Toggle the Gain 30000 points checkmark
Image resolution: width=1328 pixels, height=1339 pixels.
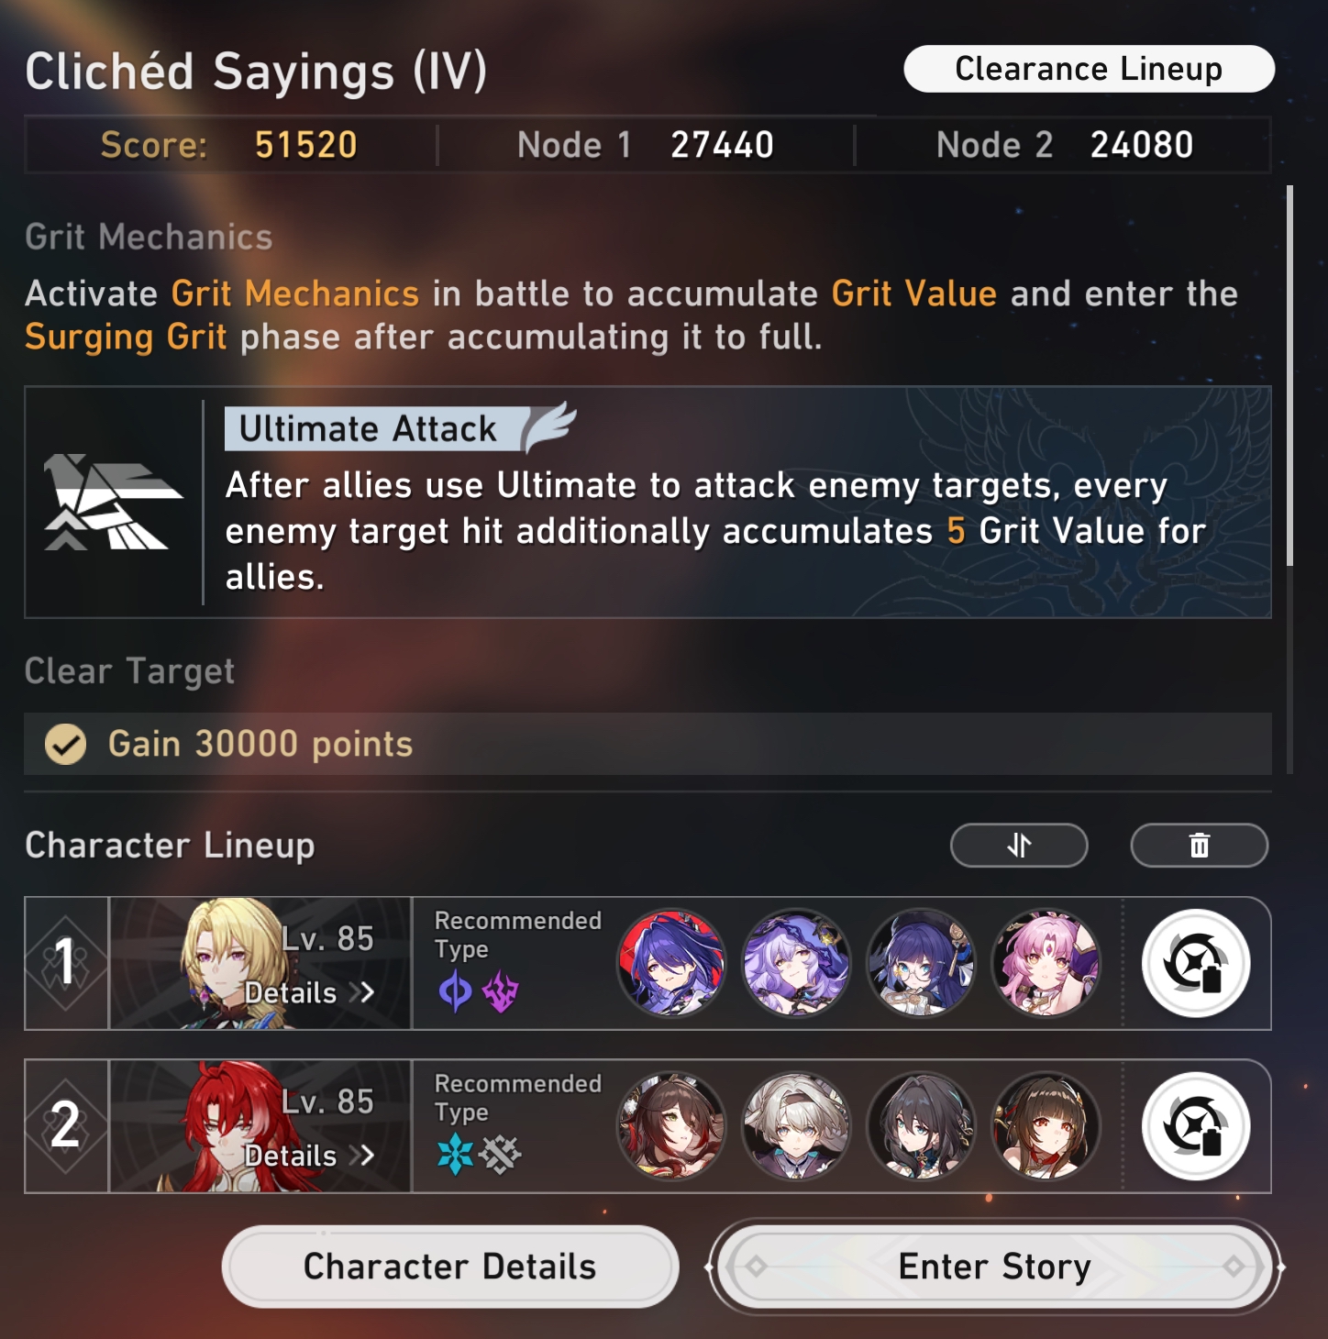coord(66,745)
